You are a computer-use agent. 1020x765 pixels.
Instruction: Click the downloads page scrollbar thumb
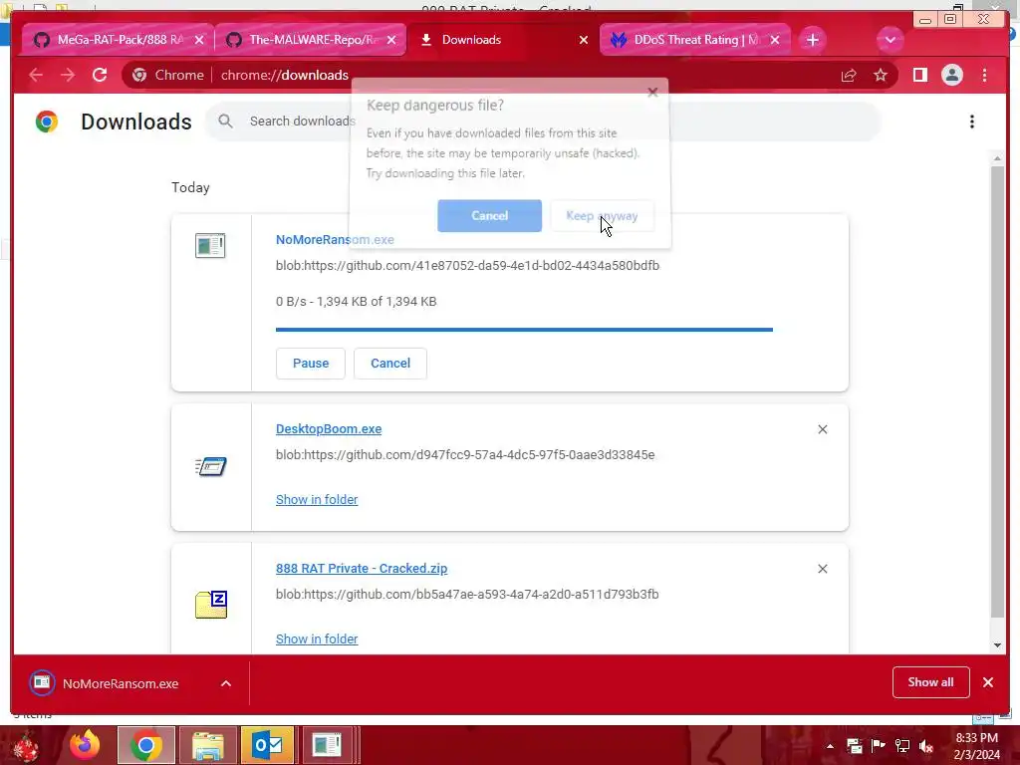(997, 391)
